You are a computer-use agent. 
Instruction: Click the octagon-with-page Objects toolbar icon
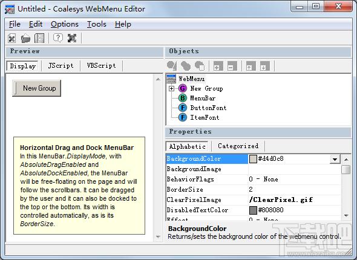pyautogui.click(x=200, y=66)
